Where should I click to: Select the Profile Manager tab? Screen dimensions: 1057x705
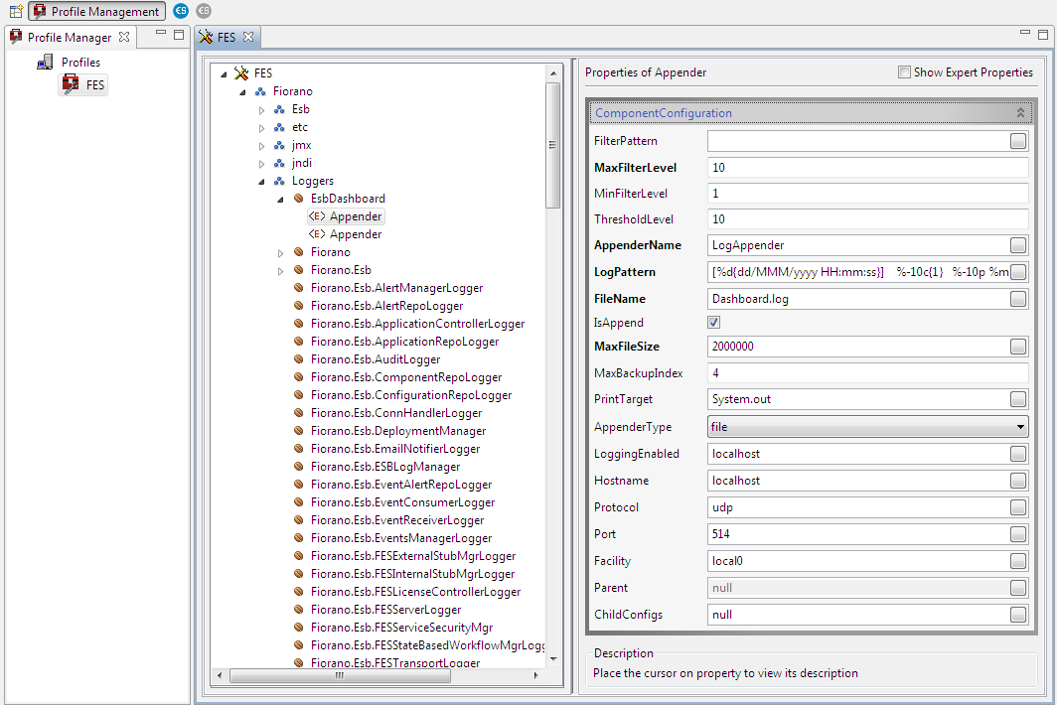tap(69, 38)
